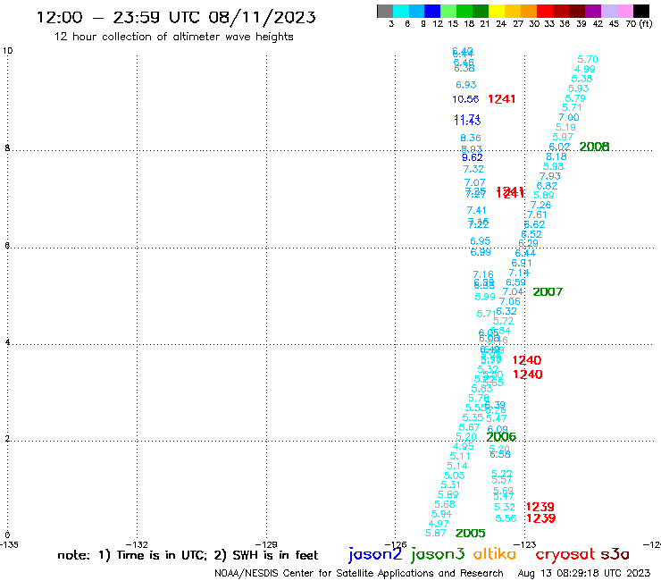Screen dimensions: 661x581
Task: Click the '6.91' wave height value
Action: [522, 264]
